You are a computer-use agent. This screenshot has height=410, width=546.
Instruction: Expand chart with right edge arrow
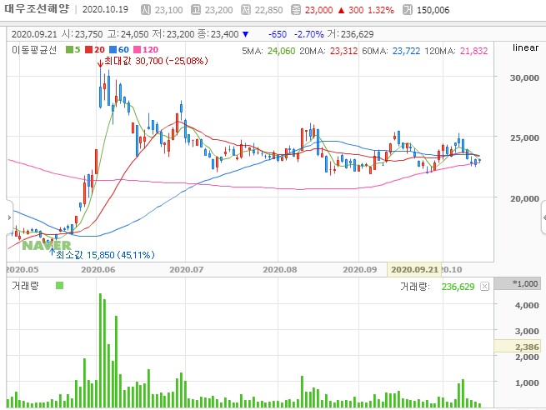pyautogui.click(x=543, y=217)
